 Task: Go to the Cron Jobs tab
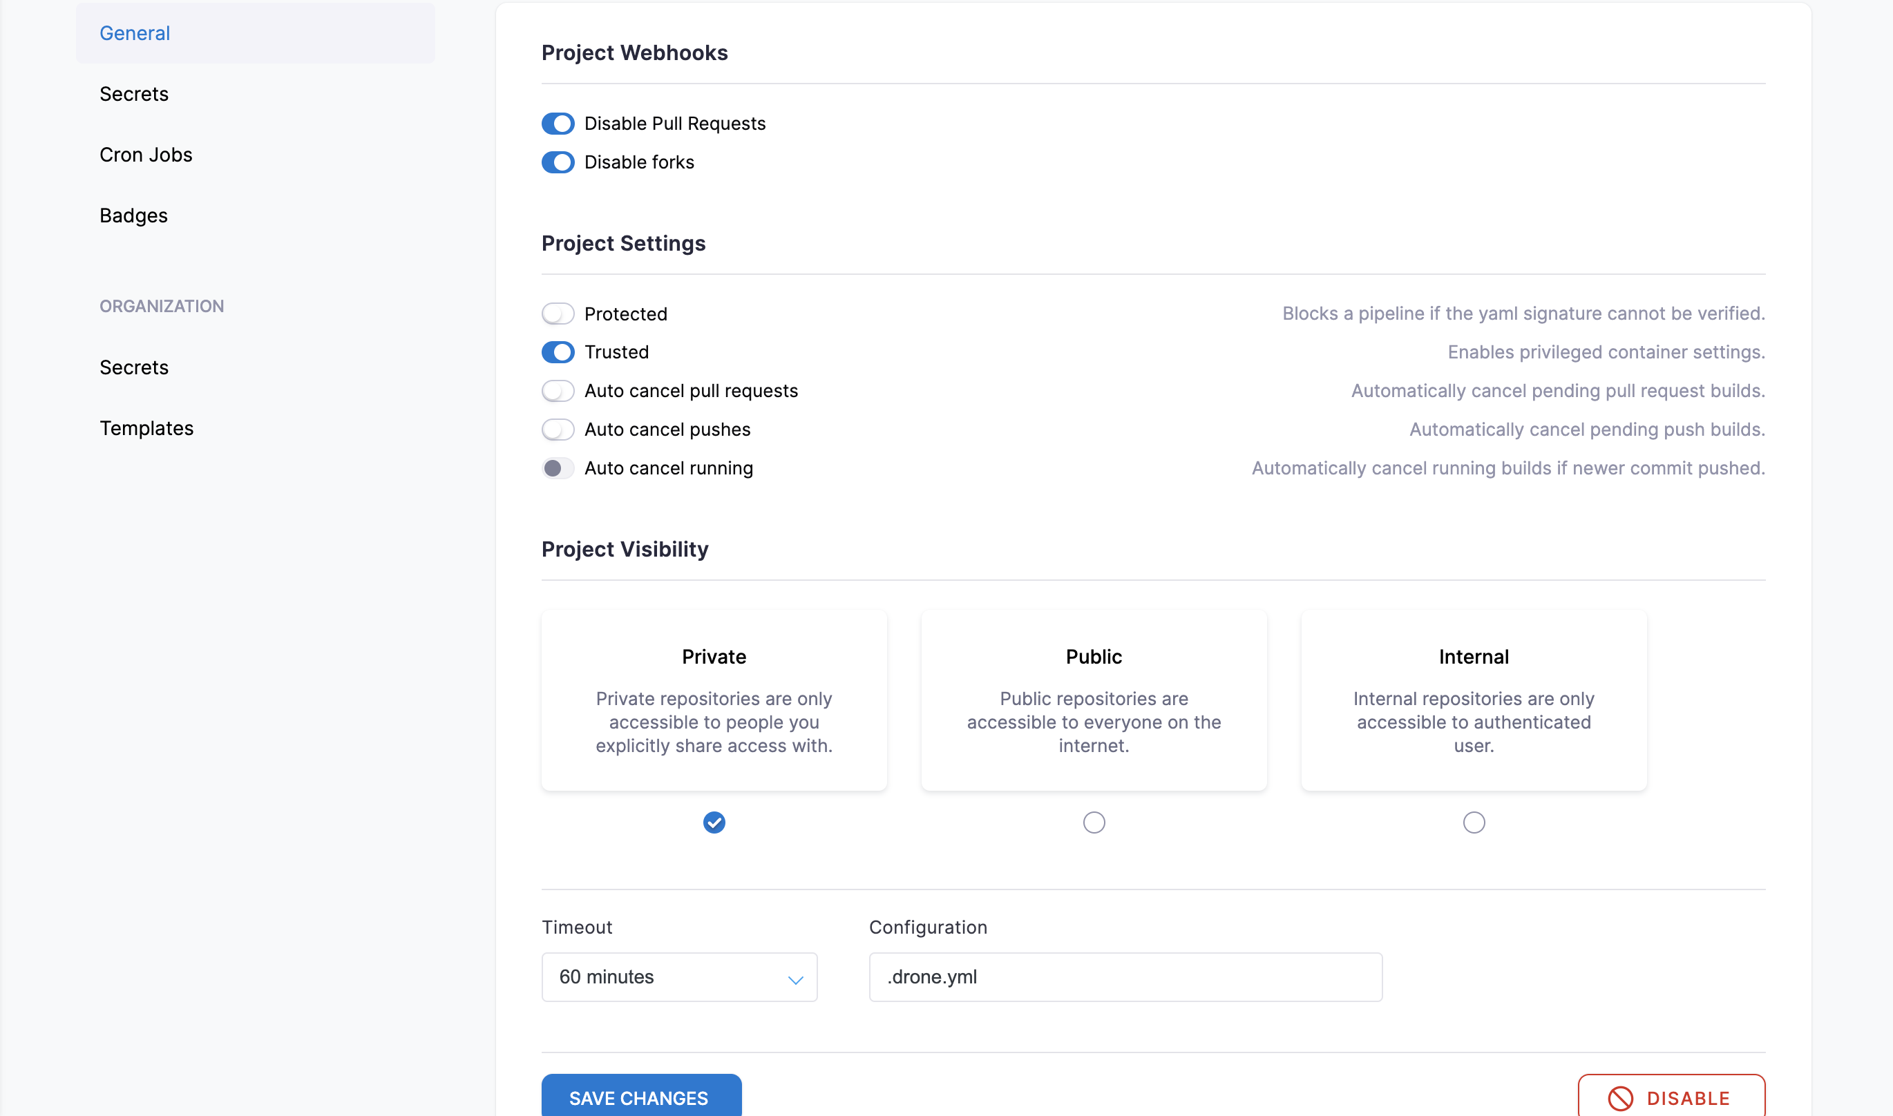point(146,155)
